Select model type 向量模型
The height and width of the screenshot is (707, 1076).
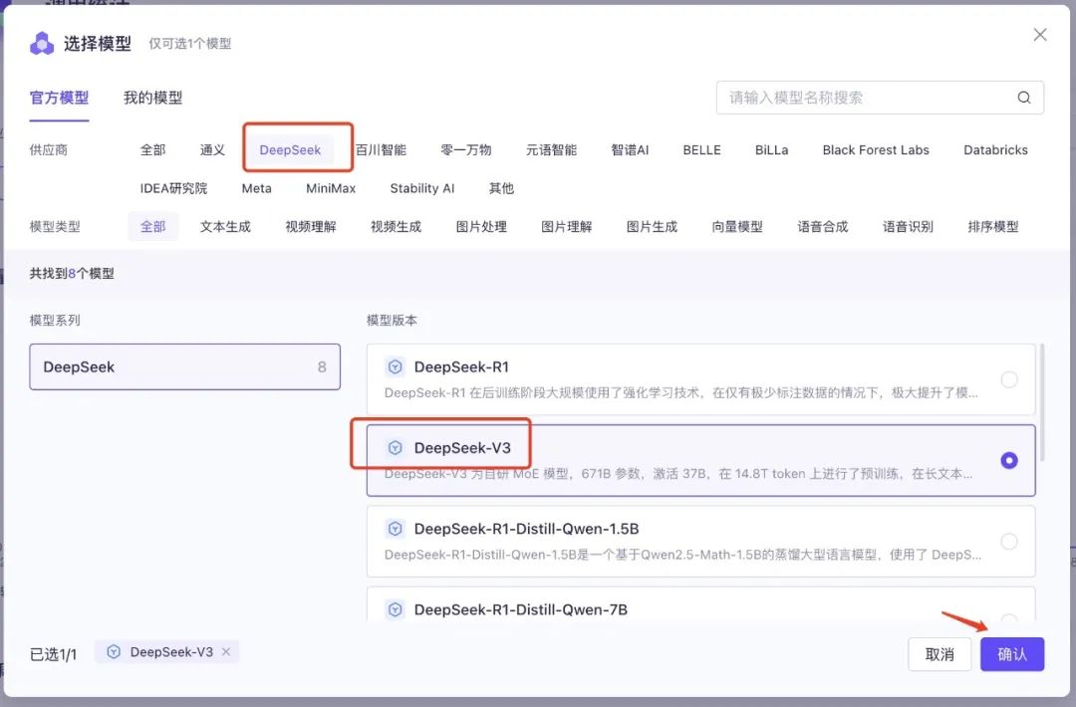pyautogui.click(x=737, y=226)
